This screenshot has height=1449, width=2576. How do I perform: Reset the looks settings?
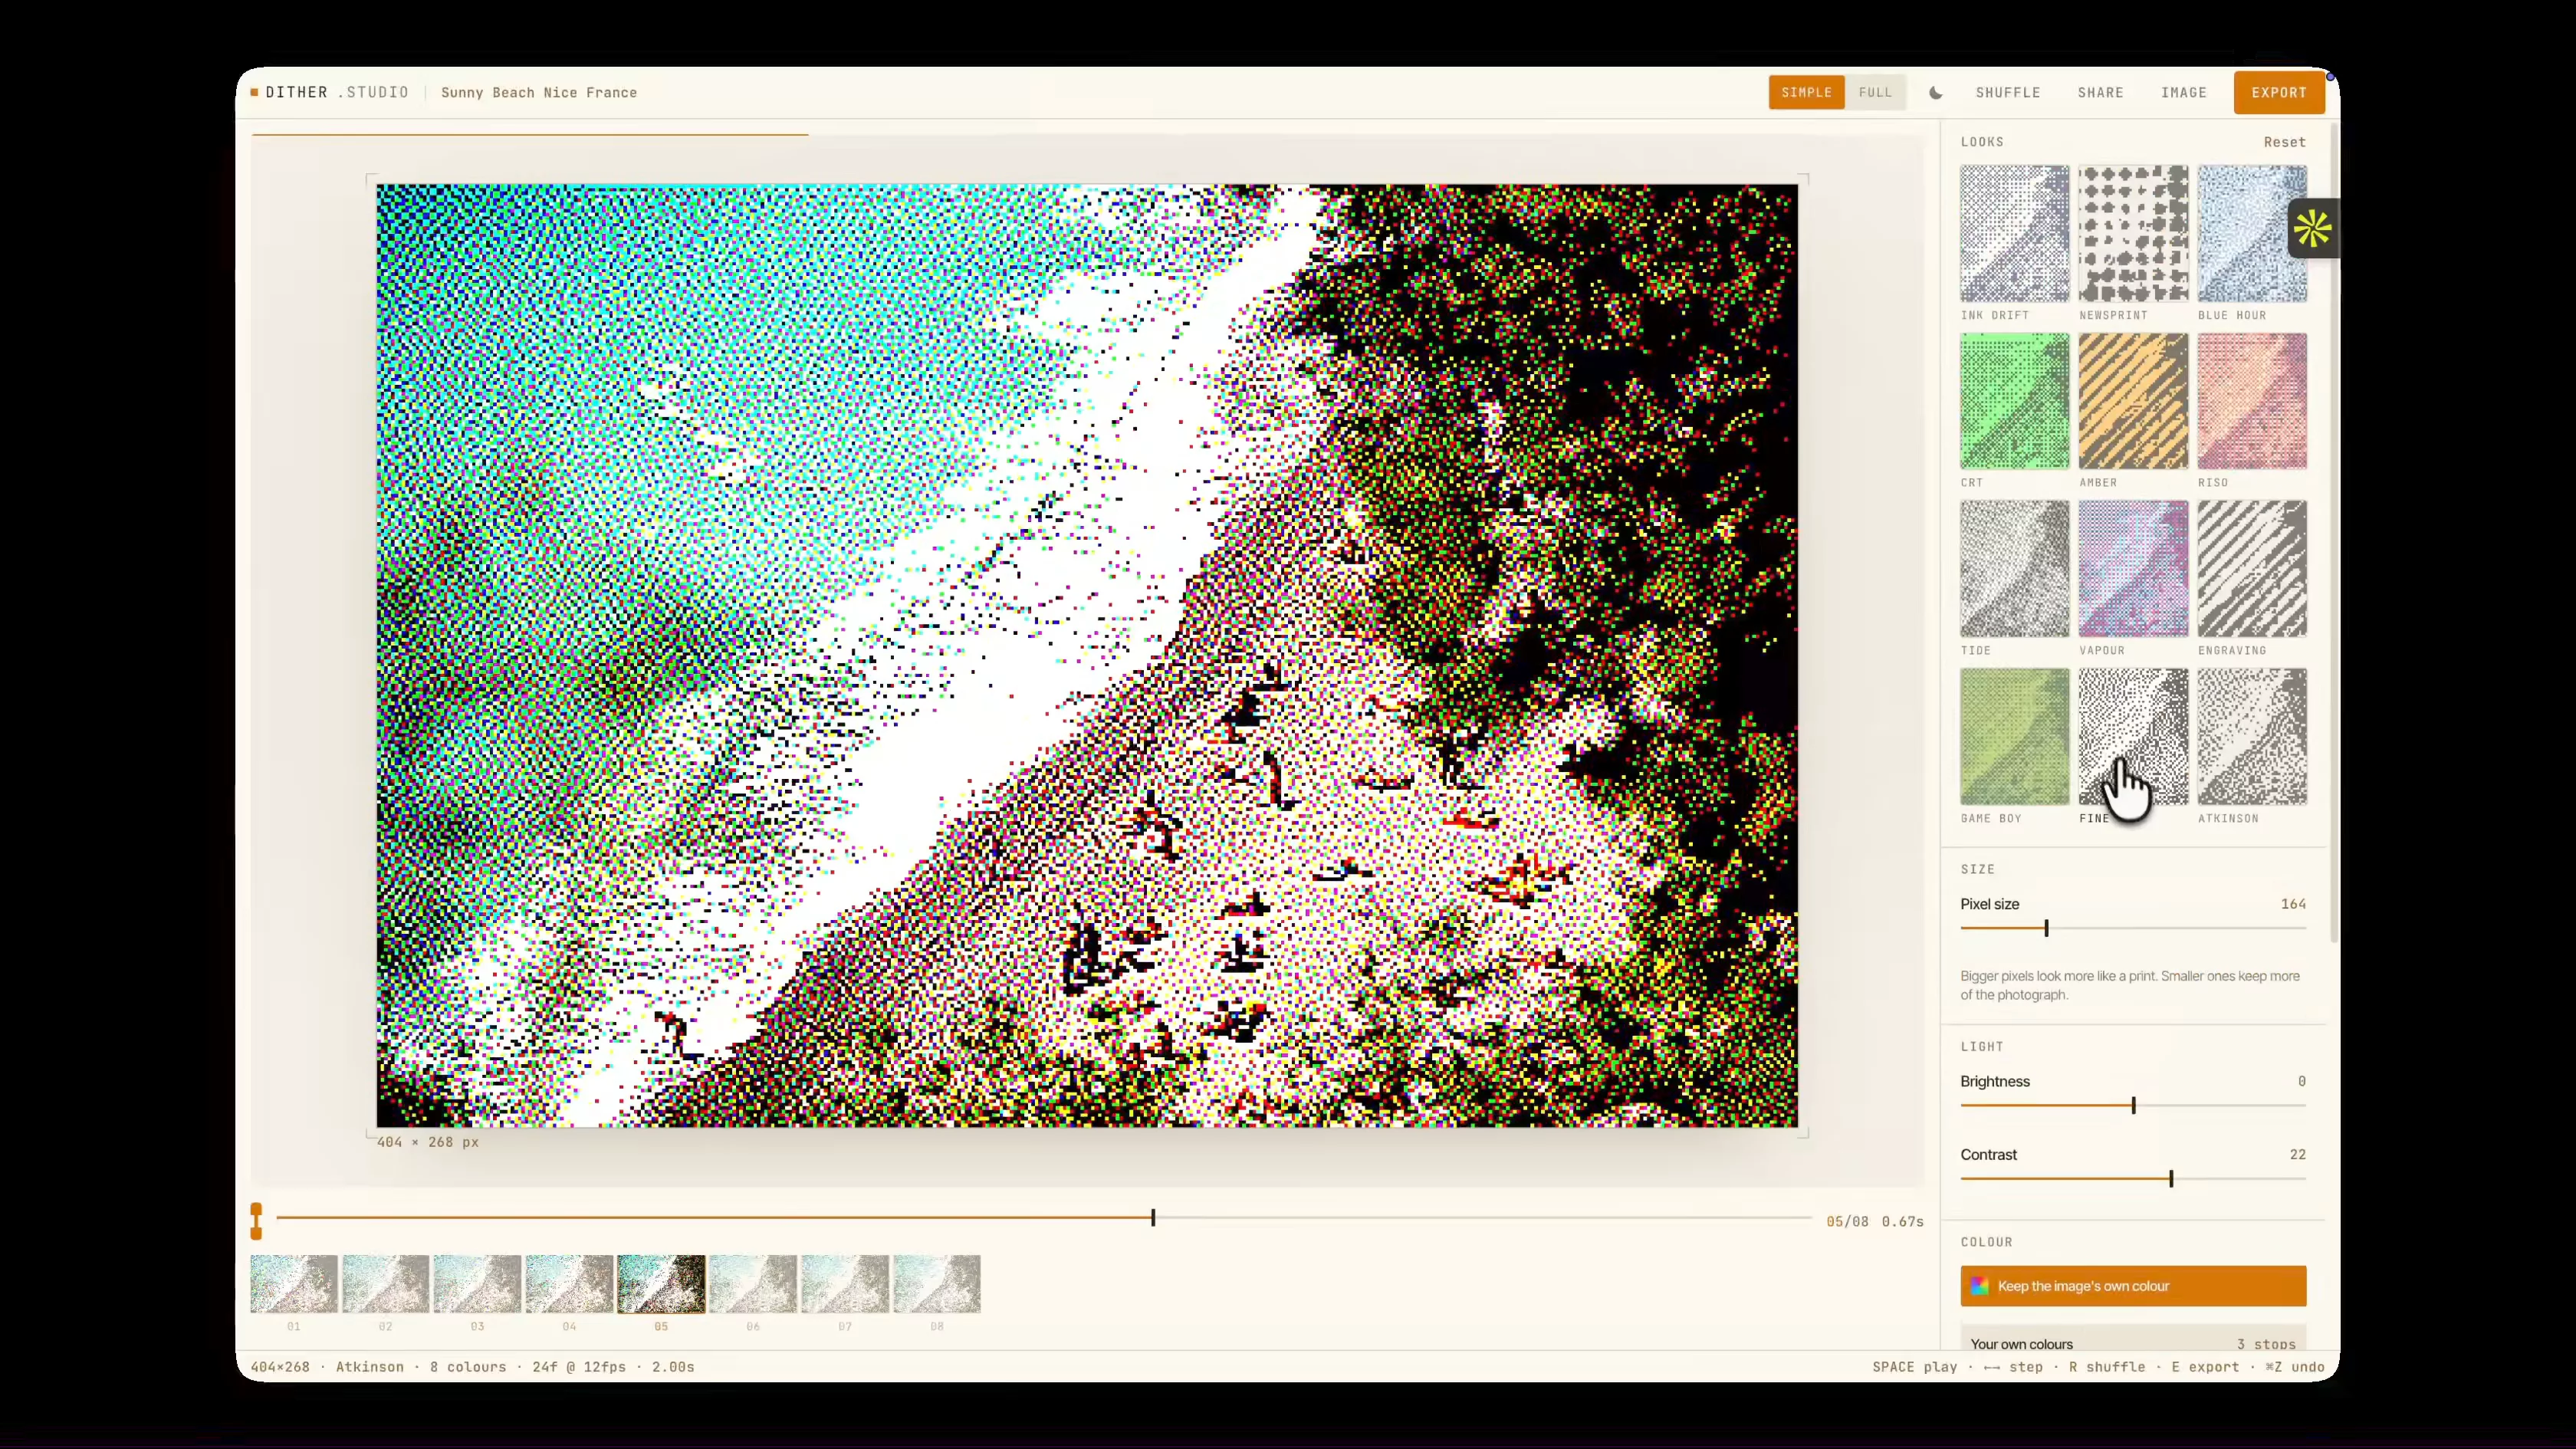[x=2284, y=142]
